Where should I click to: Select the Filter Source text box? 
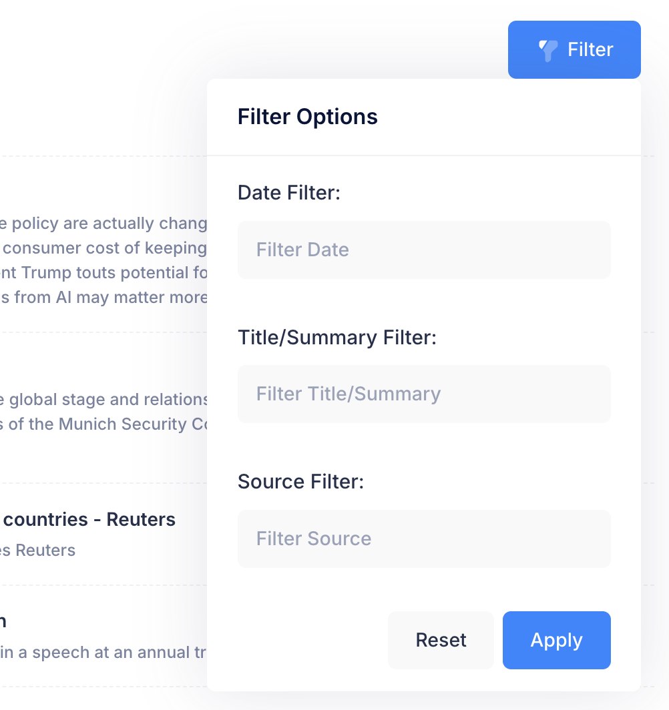424,539
